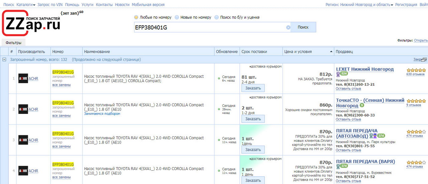Click the five-star rating for LEXET Нижний Новгород
Screen dimensions: 428x184
coord(416,70)
